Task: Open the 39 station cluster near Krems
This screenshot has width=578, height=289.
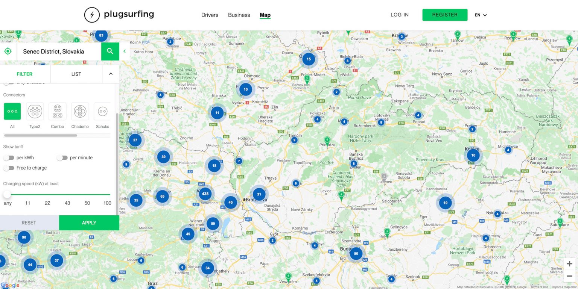Action: click(x=163, y=157)
